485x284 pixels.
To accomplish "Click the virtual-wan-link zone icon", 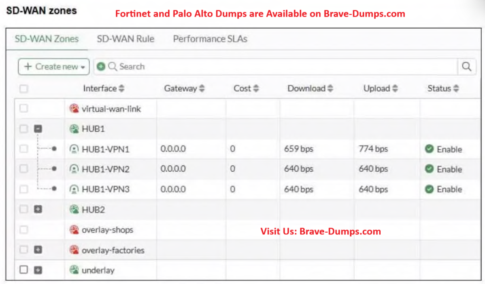I will [x=74, y=109].
